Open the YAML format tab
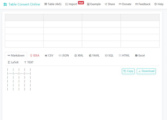Viewport: 167px width, 120px height. (x=94, y=55)
